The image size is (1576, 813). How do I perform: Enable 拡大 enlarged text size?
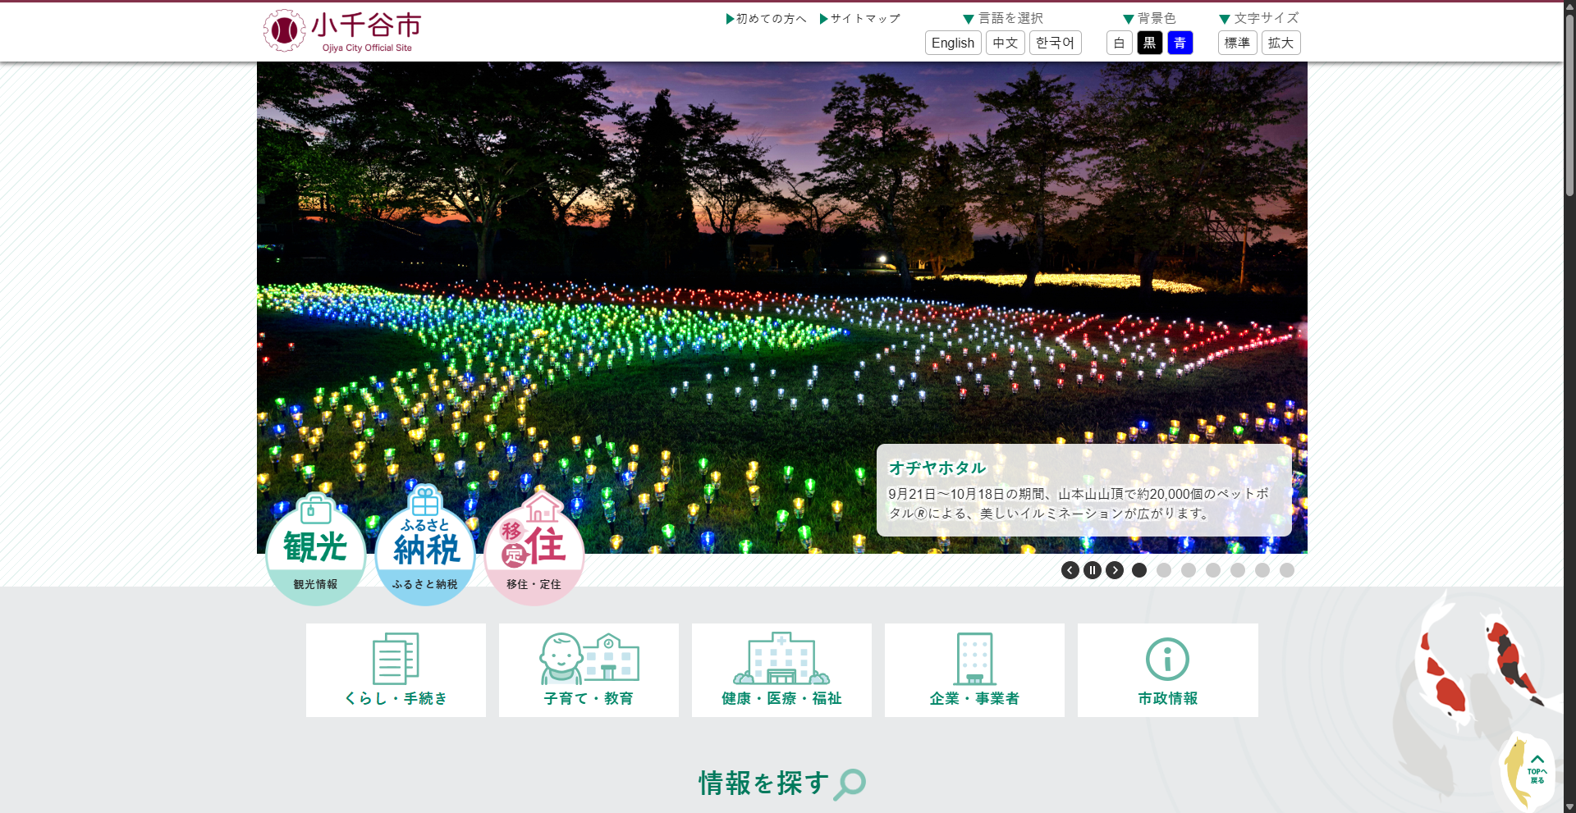[x=1280, y=43]
